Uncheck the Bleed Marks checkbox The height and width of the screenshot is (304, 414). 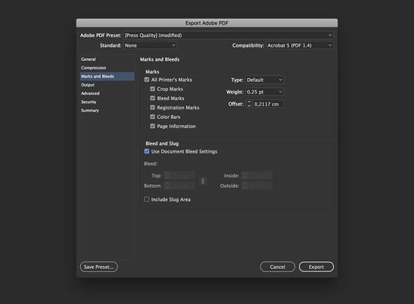[153, 98]
